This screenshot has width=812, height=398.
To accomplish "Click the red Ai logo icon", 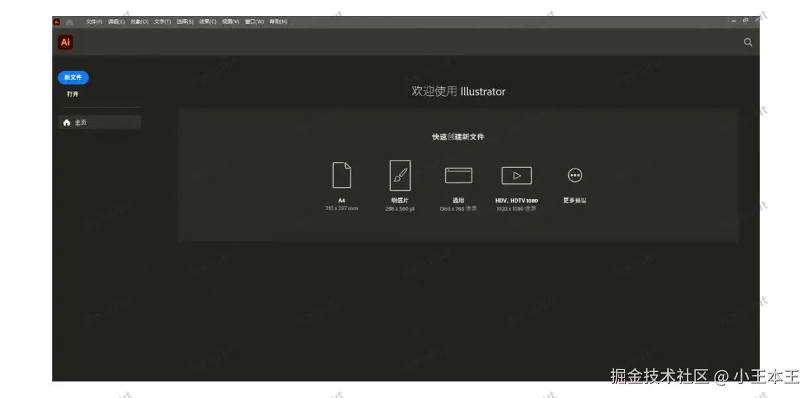I will 64,42.
